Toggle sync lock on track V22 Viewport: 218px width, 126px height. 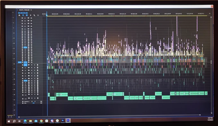(28, 26)
